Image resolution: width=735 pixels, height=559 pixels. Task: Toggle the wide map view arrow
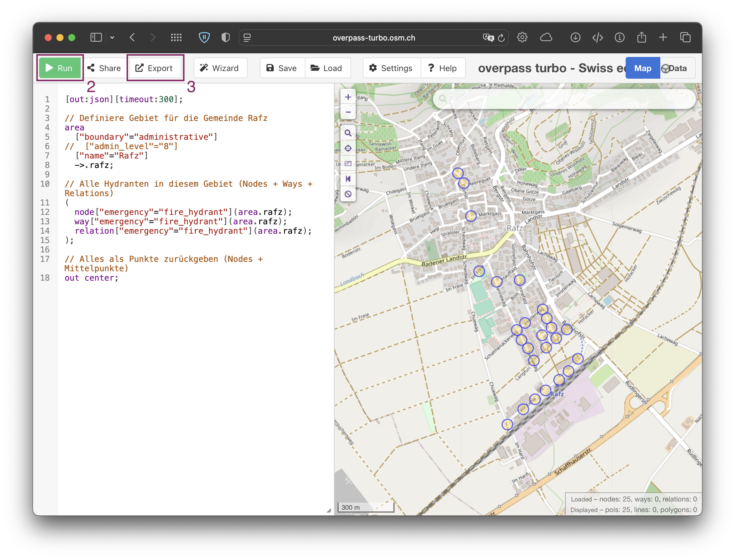348,179
